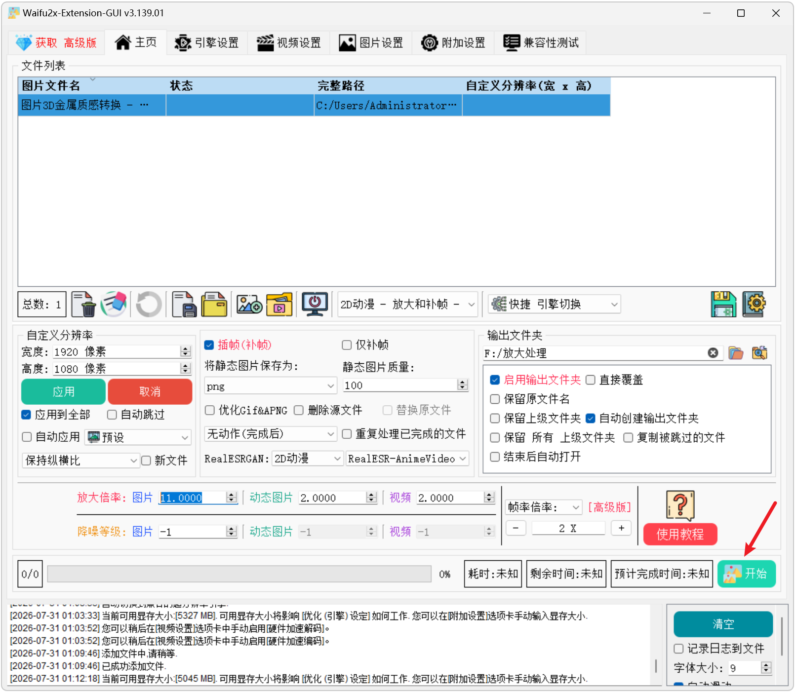The width and height of the screenshot is (795, 692).
Task: Click the green floppy save settings icon
Action: pyautogui.click(x=723, y=304)
